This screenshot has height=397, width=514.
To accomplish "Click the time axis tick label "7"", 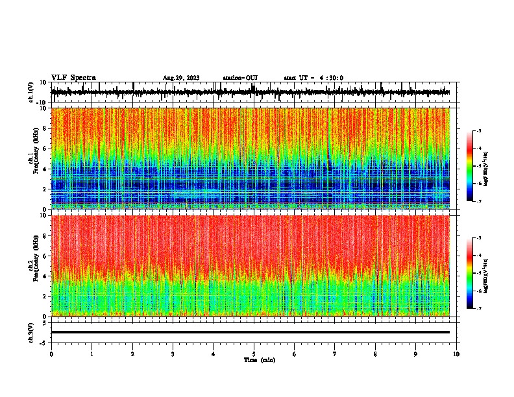I will click(x=335, y=354).
